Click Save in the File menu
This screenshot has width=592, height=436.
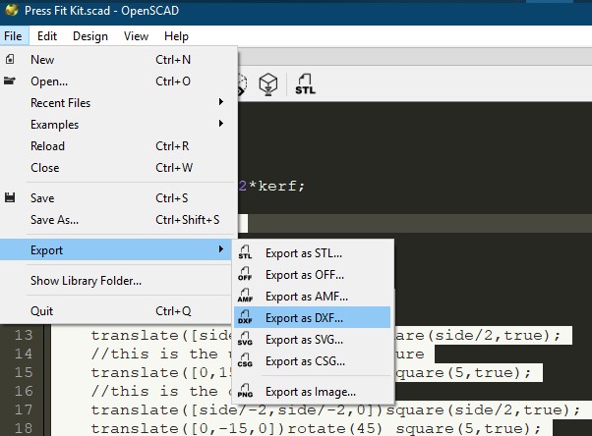(x=119, y=198)
